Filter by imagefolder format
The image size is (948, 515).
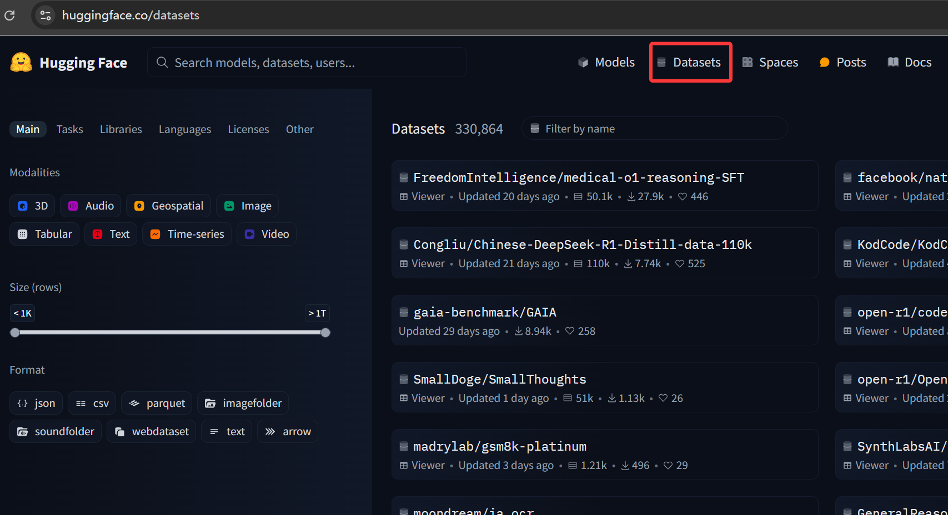(243, 403)
